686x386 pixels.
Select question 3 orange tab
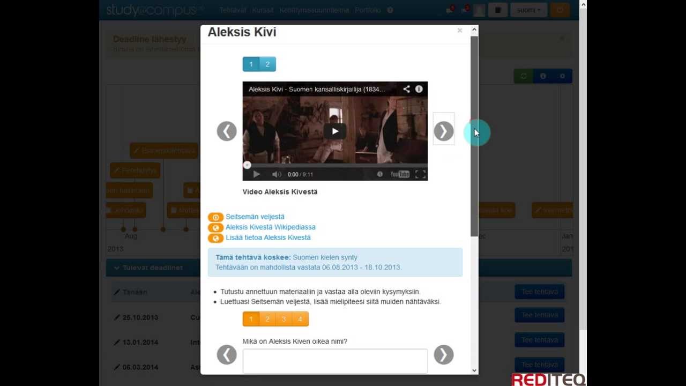tap(284, 319)
